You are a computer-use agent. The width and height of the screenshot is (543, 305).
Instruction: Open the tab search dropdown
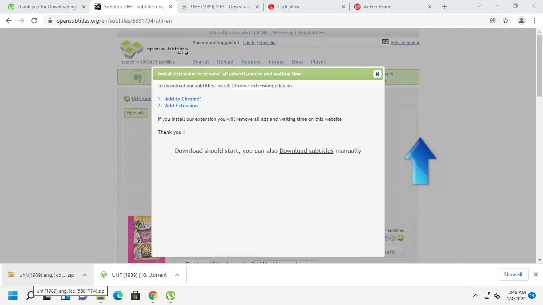coord(479,6)
